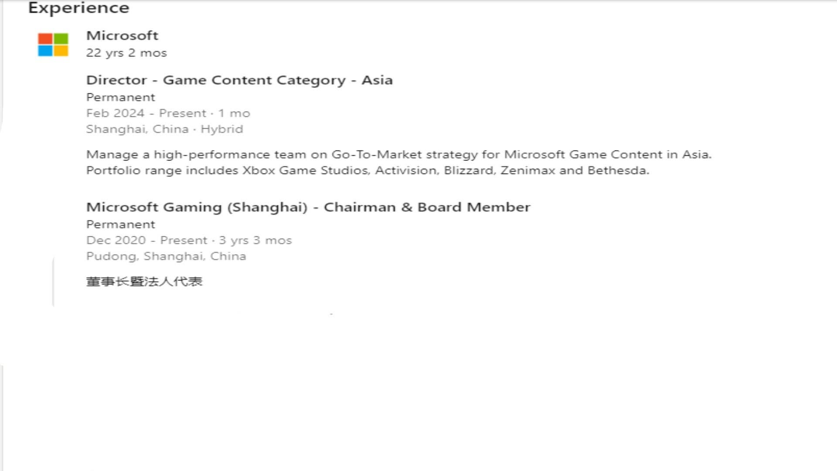The width and height of the screenshot is (837, 471).
Task: Click the 'Shanghai, China · Hybrid' location
Action: point(164,129)
